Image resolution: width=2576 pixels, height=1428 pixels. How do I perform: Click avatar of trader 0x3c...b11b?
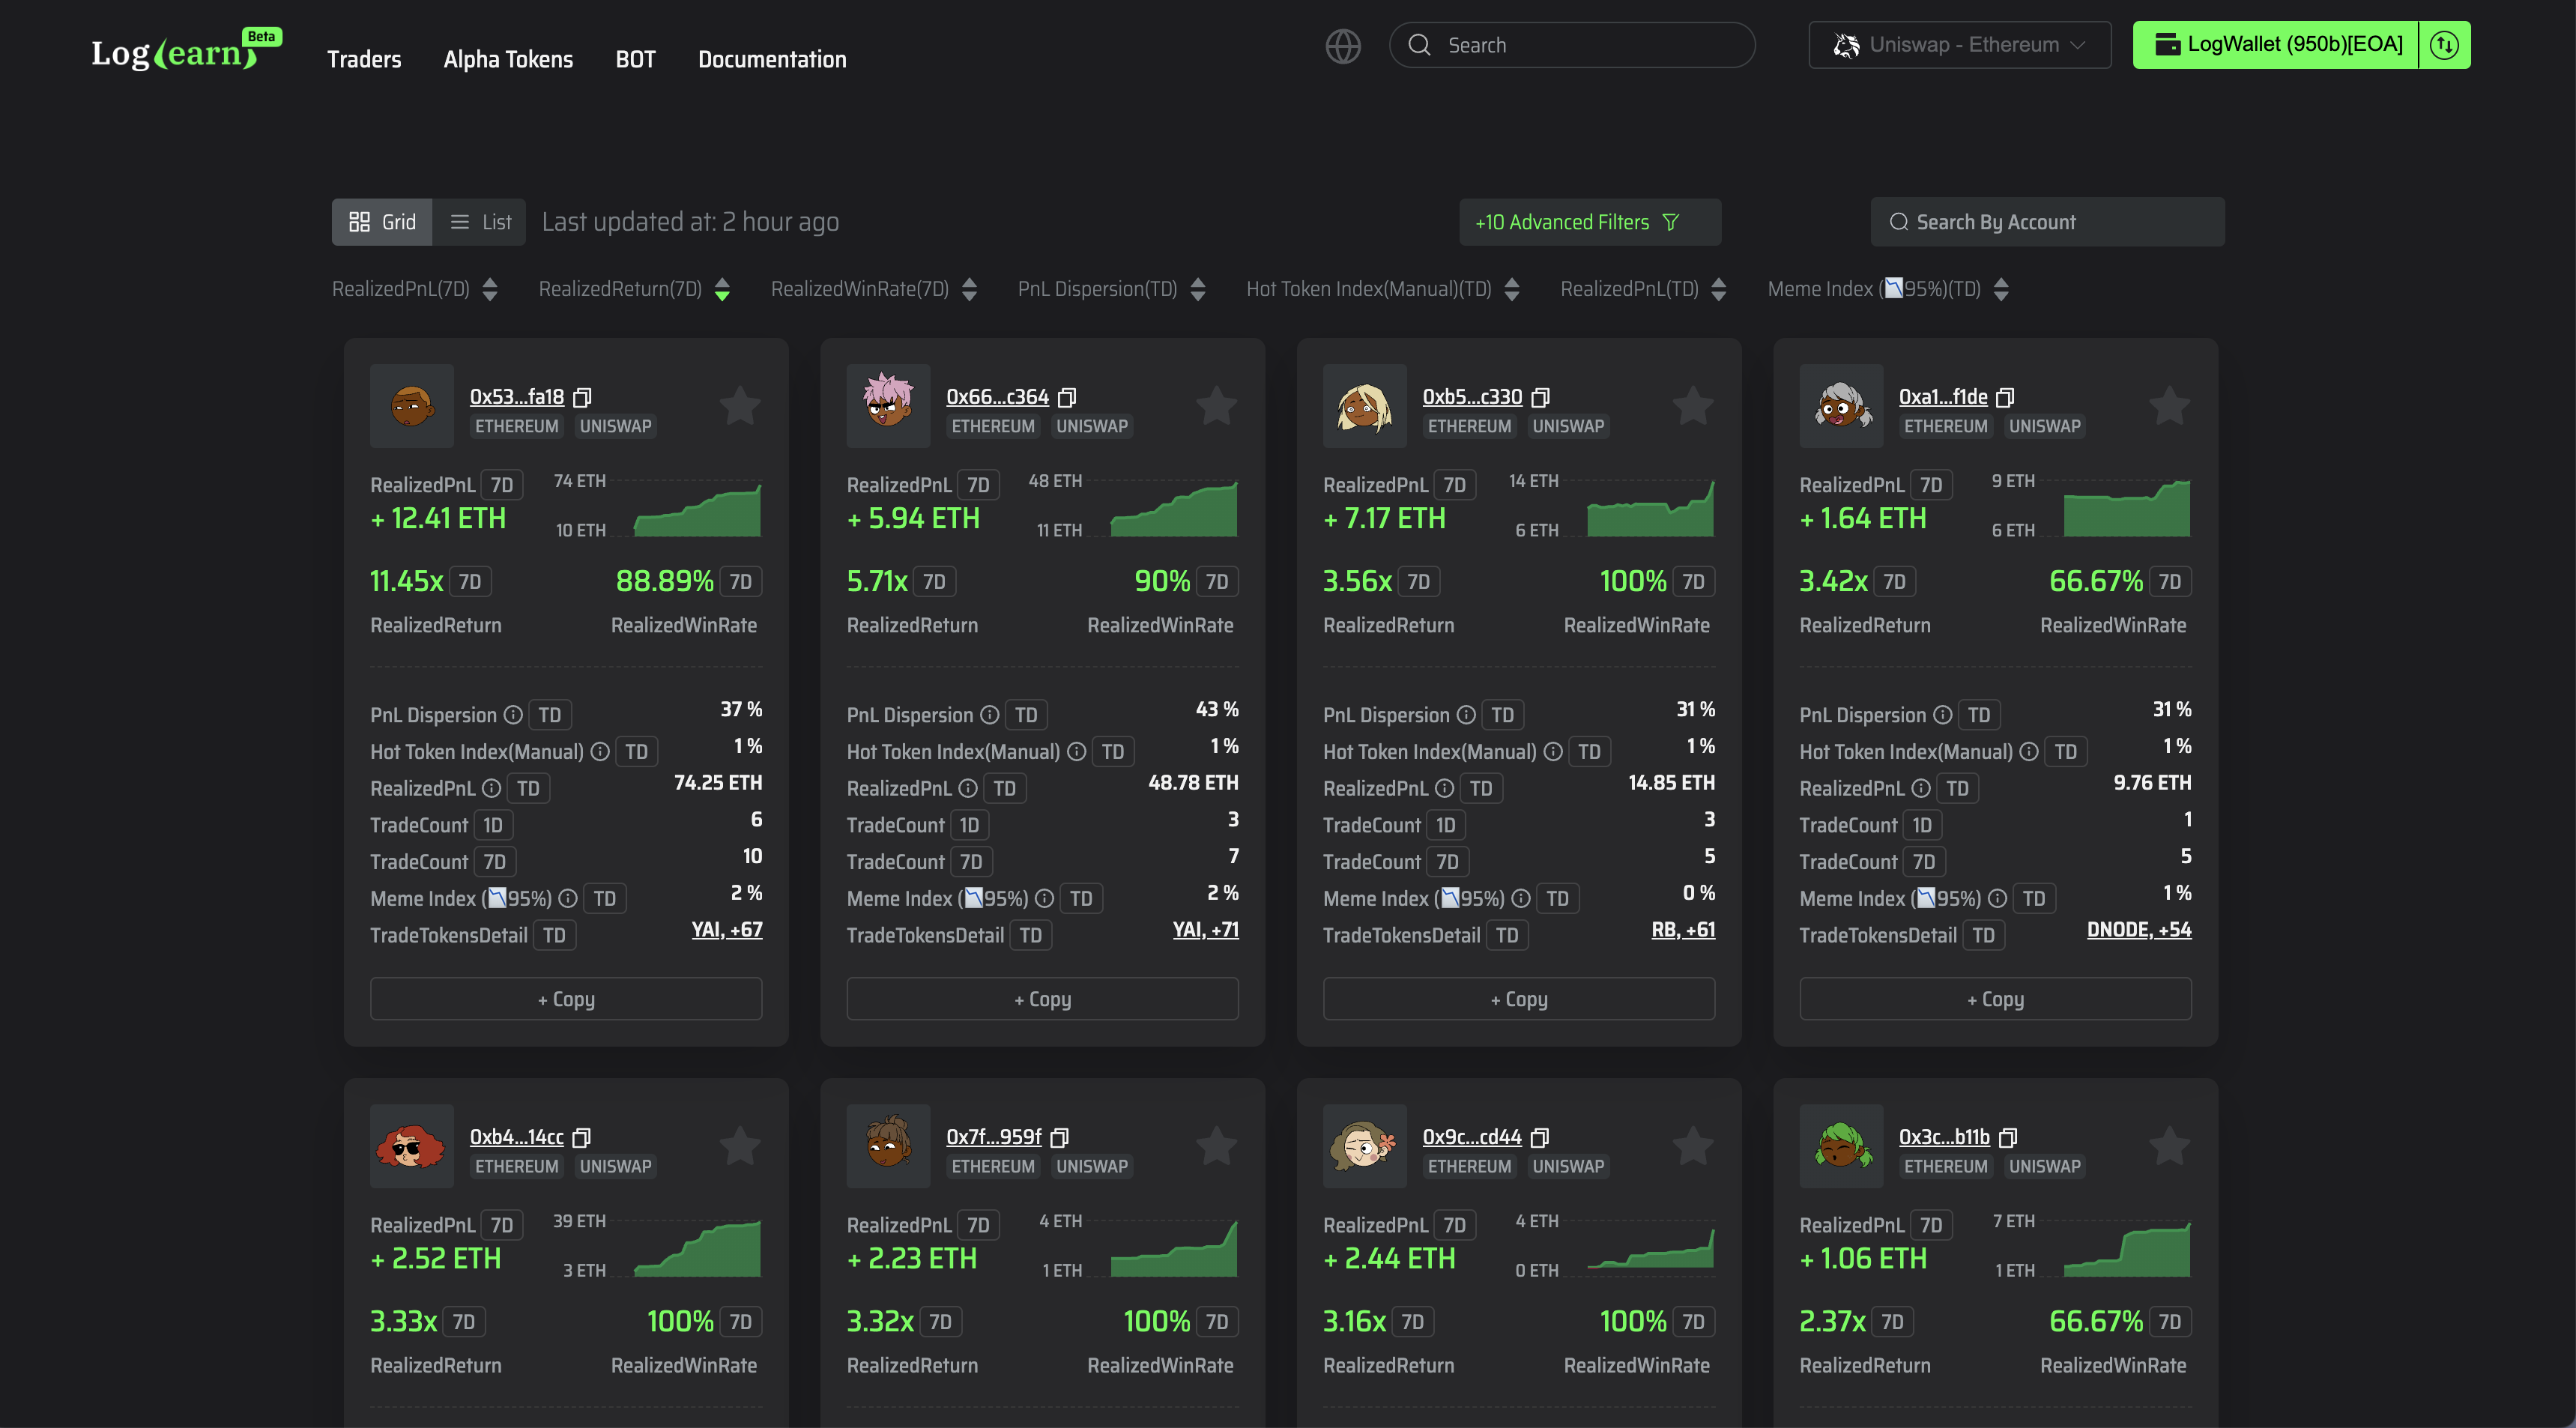coord(1841,1146)
